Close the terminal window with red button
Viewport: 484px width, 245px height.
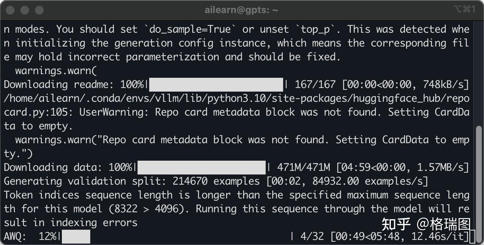click(x=10, y=10)
